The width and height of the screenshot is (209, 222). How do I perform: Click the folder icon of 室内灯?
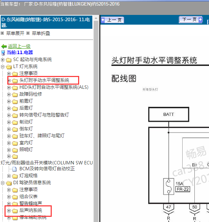15,143
